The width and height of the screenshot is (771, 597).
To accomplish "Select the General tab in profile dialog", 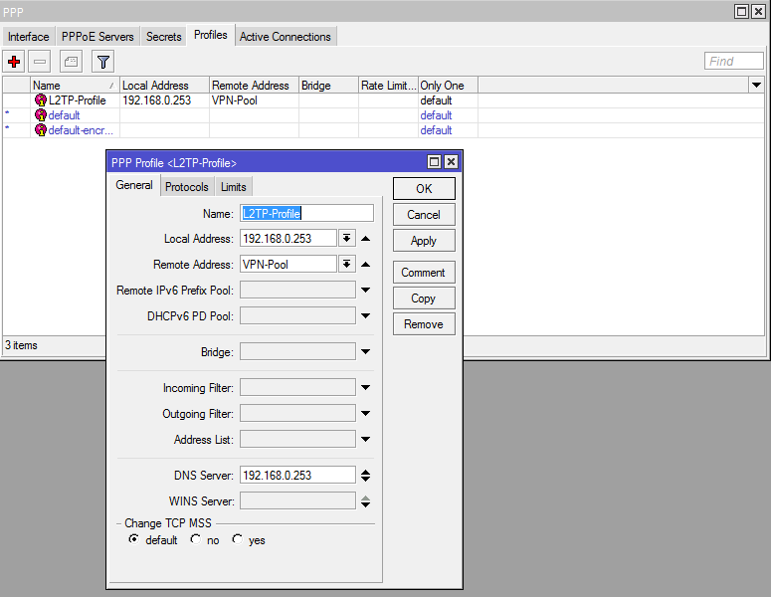I will pos(133,185).
